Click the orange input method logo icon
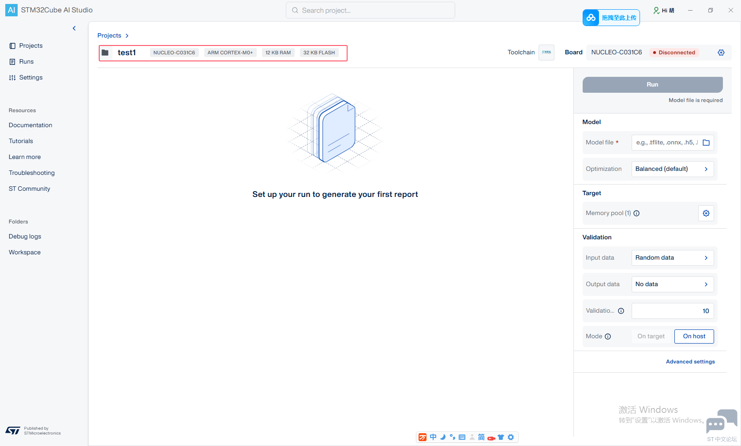The image size is (741, 446). [x=423, y=437]
